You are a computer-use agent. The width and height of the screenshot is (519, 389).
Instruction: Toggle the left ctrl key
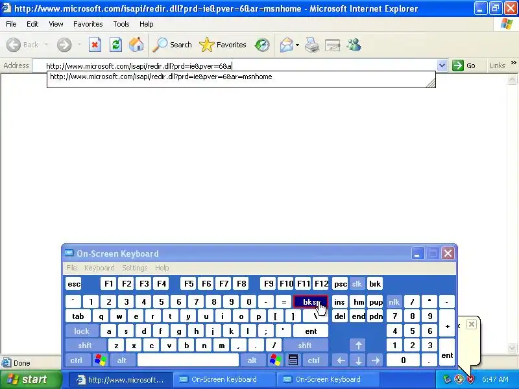[77, 360]
